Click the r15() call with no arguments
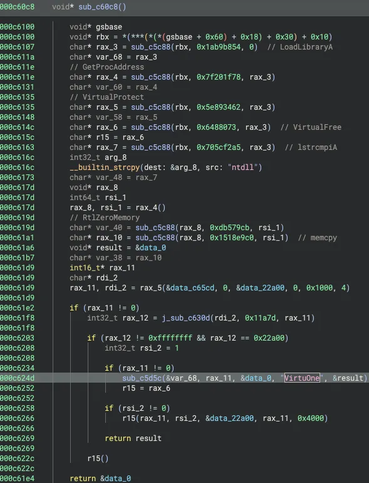This screenshot has height=483, width=369. (98, 459)
